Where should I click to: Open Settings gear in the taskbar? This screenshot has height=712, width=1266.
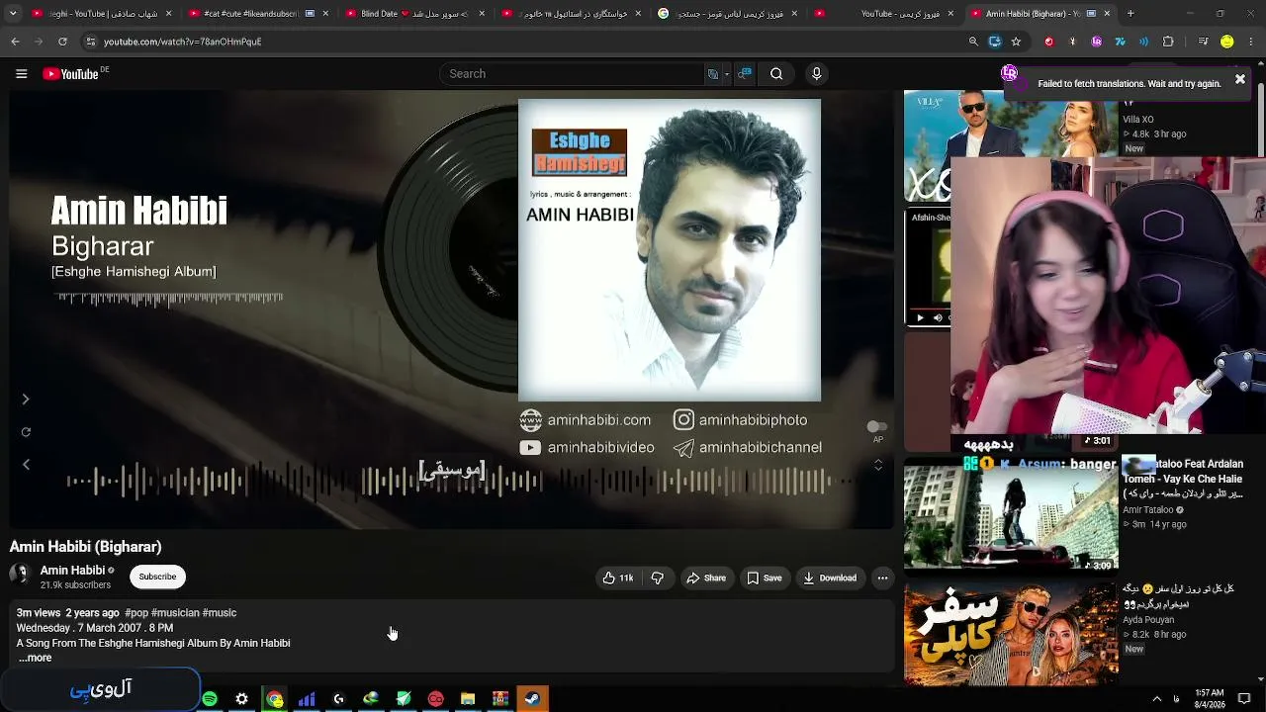pos(241,699)
